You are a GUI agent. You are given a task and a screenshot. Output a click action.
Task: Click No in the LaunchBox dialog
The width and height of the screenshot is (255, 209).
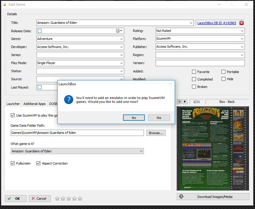(x=159, y=118)
